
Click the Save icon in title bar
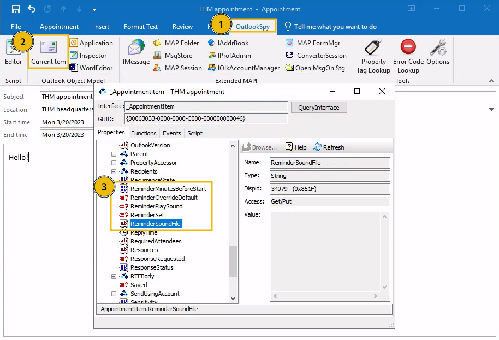tap(16, 9)
